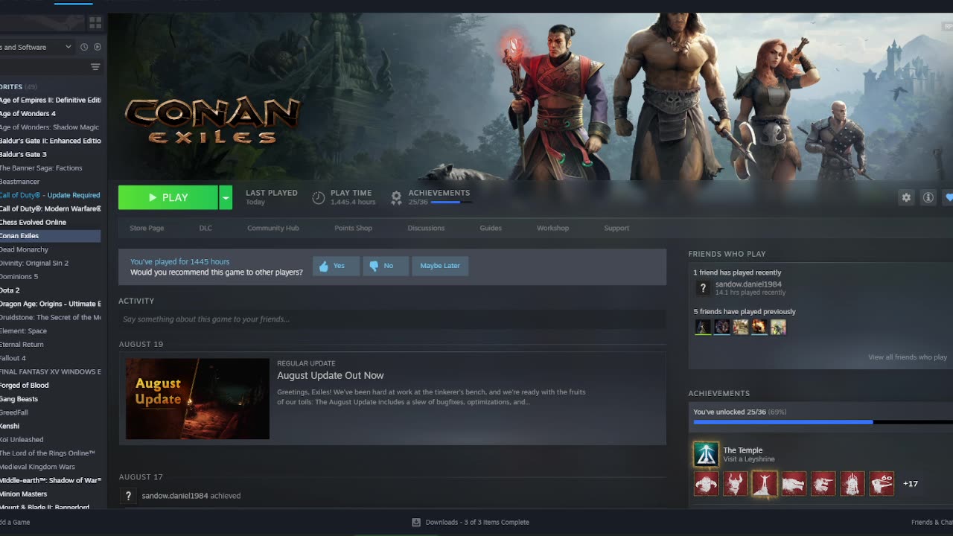Click the question-mark avatar of recent friend
The width and height of the screenshot is (953, 536).
click(x=702, y=288)
